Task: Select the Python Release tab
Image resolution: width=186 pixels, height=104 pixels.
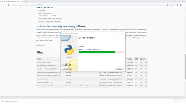Action: (x=12, y=2)
